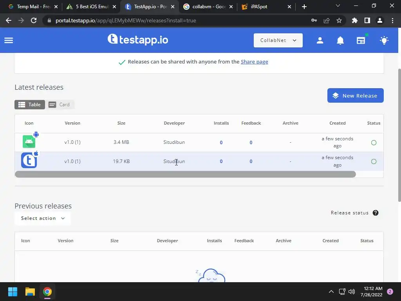Open notifications bell

(x=340, y=40)
